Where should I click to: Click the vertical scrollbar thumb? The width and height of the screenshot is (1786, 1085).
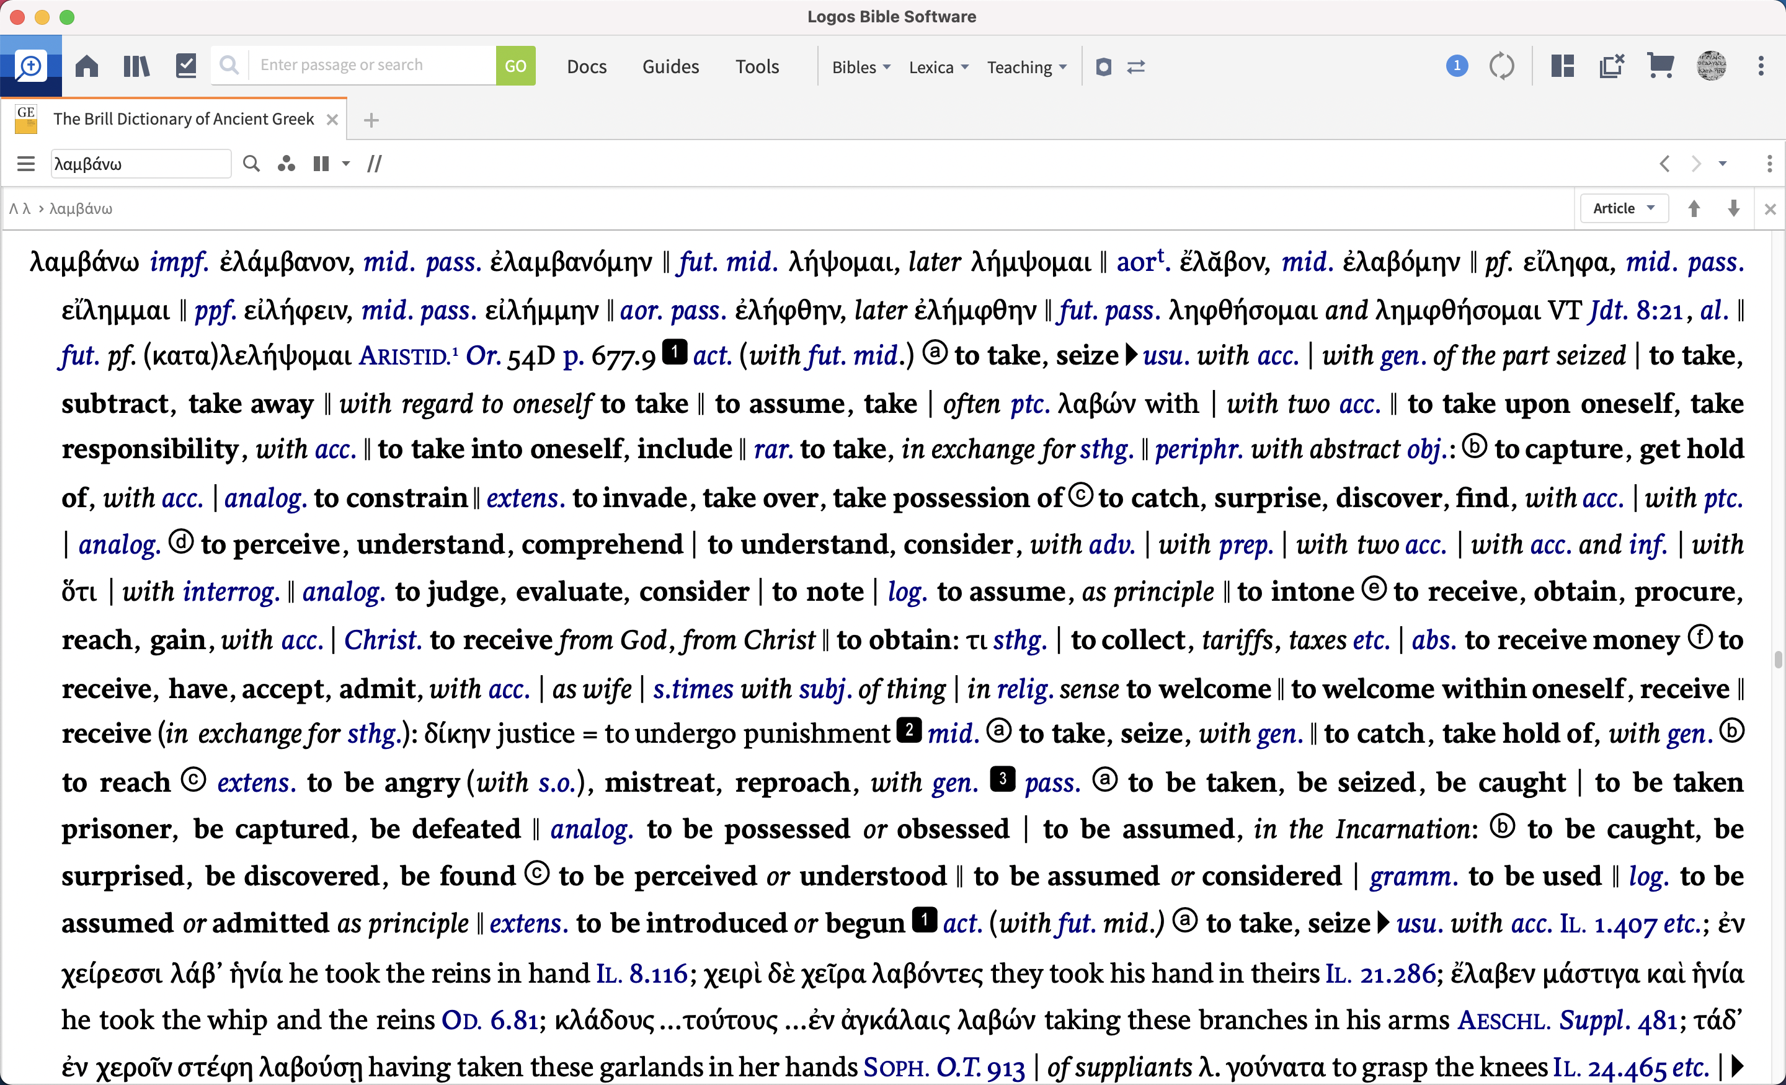coord(1777,660)
